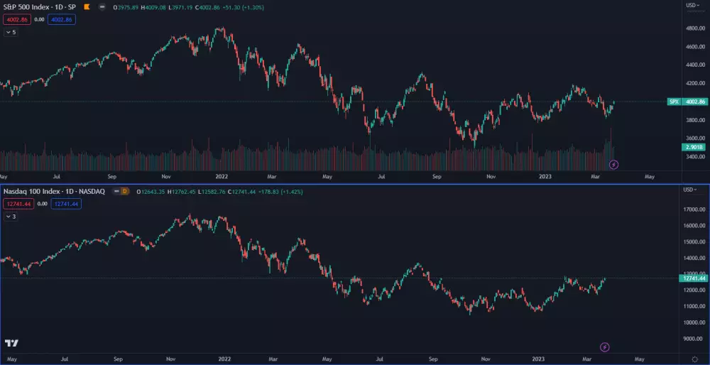Click the red 12741.44 sell price box

[17, 204]
